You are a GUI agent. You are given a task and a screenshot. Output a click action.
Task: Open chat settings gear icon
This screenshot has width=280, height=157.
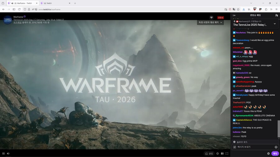[268, 154]
